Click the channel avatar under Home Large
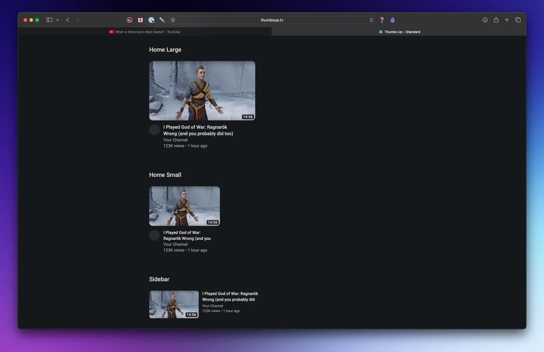 pyautogui.click(x=154, y=130)
